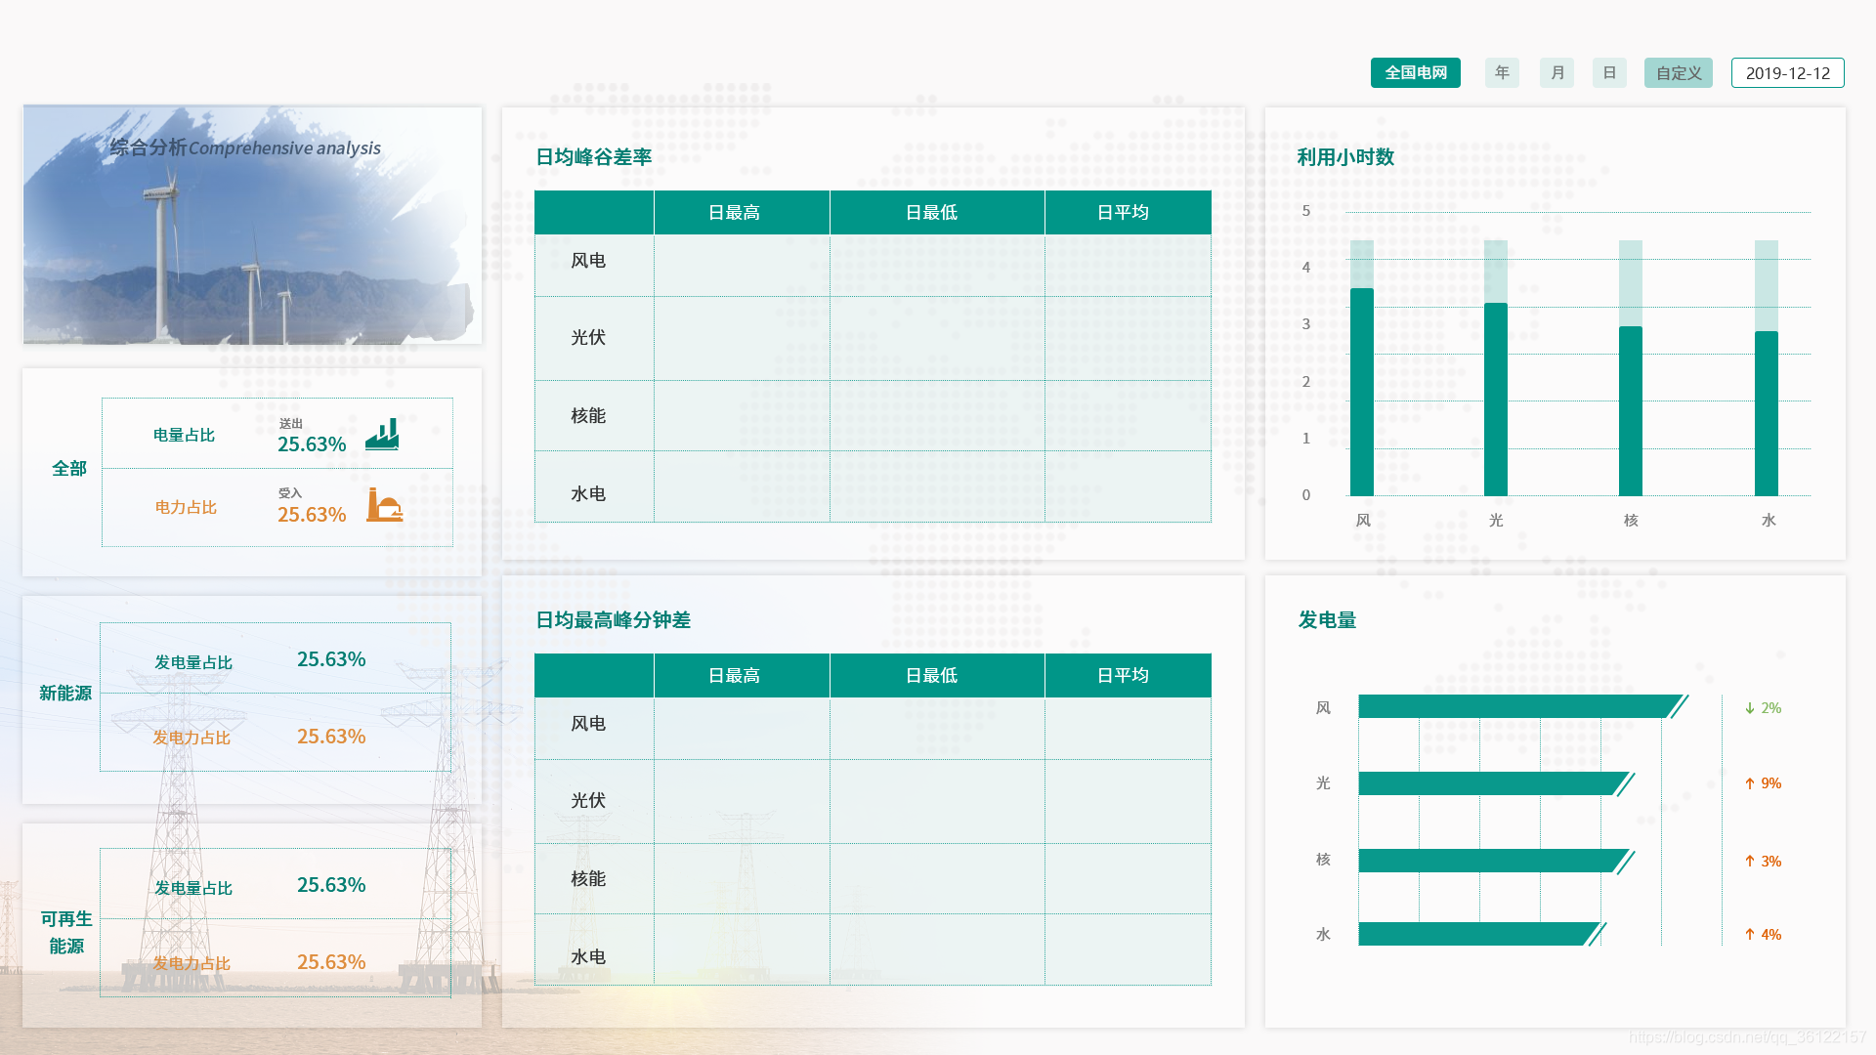Choose the 自定义 custom range
This screenshot has width=1876, height=1055.
(1679, 73)
